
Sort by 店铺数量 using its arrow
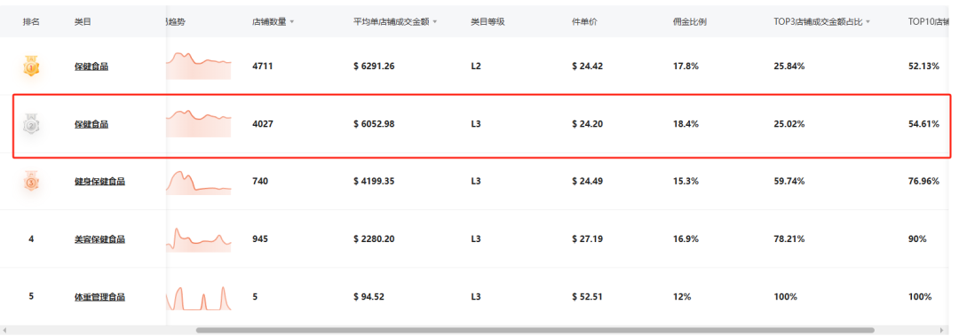pos(292,22)
